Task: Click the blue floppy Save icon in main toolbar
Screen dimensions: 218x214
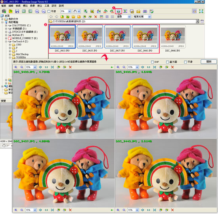Action: tap(17, 11)
